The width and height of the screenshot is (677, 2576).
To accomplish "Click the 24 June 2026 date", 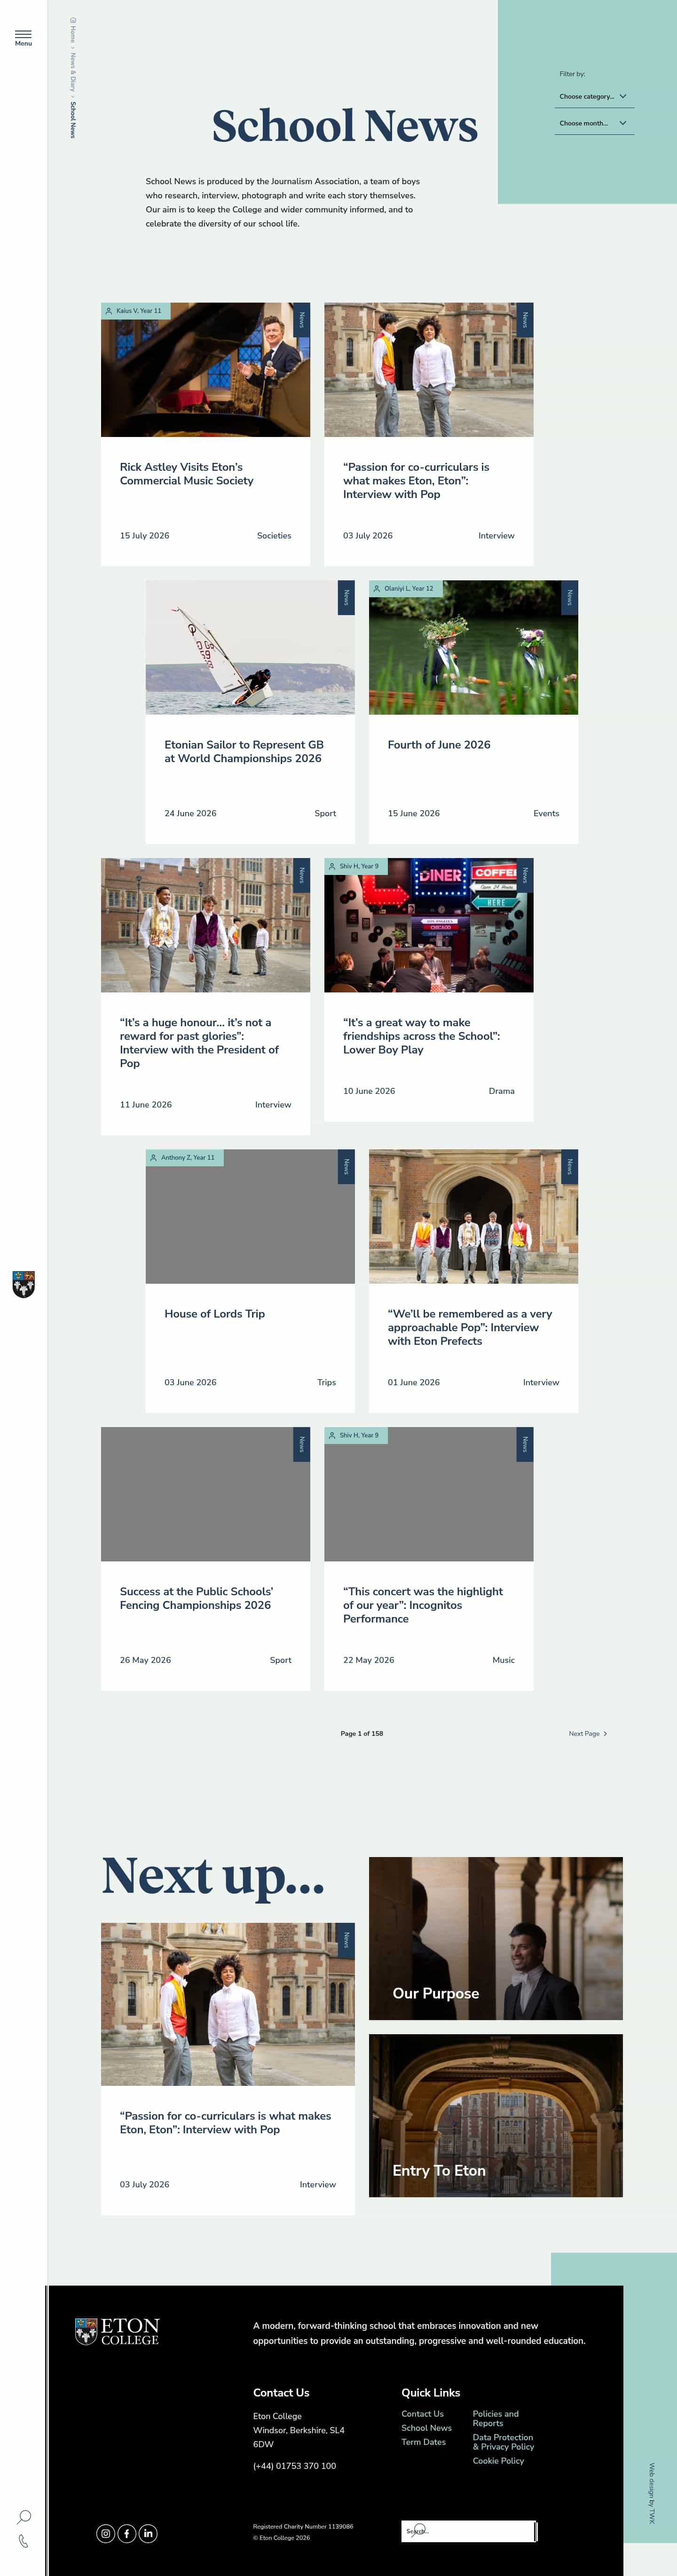I will 190,813.
